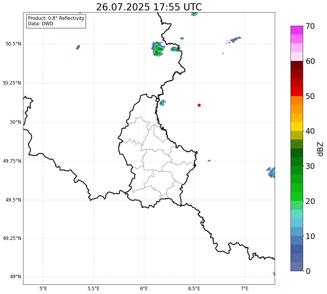The height and width of the screenshot is (294, 327).
Task: Click the bright green swatch above 20 dBZ
Action: [x=297, y=196]
